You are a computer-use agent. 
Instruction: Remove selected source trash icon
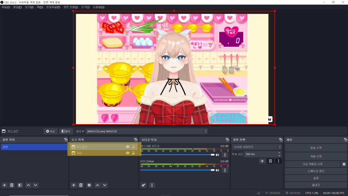coord(81,185)
